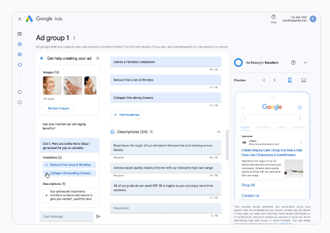This screenshot has width=330, height=233.
Task: Click the Add headlines button
Action: point(126,115)
